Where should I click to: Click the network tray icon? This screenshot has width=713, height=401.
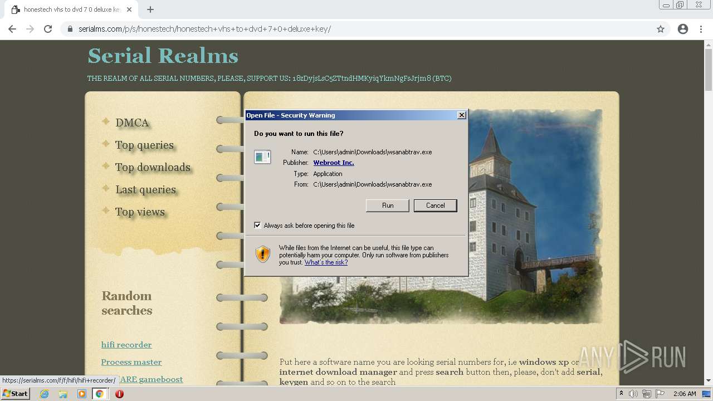[647, 394]
